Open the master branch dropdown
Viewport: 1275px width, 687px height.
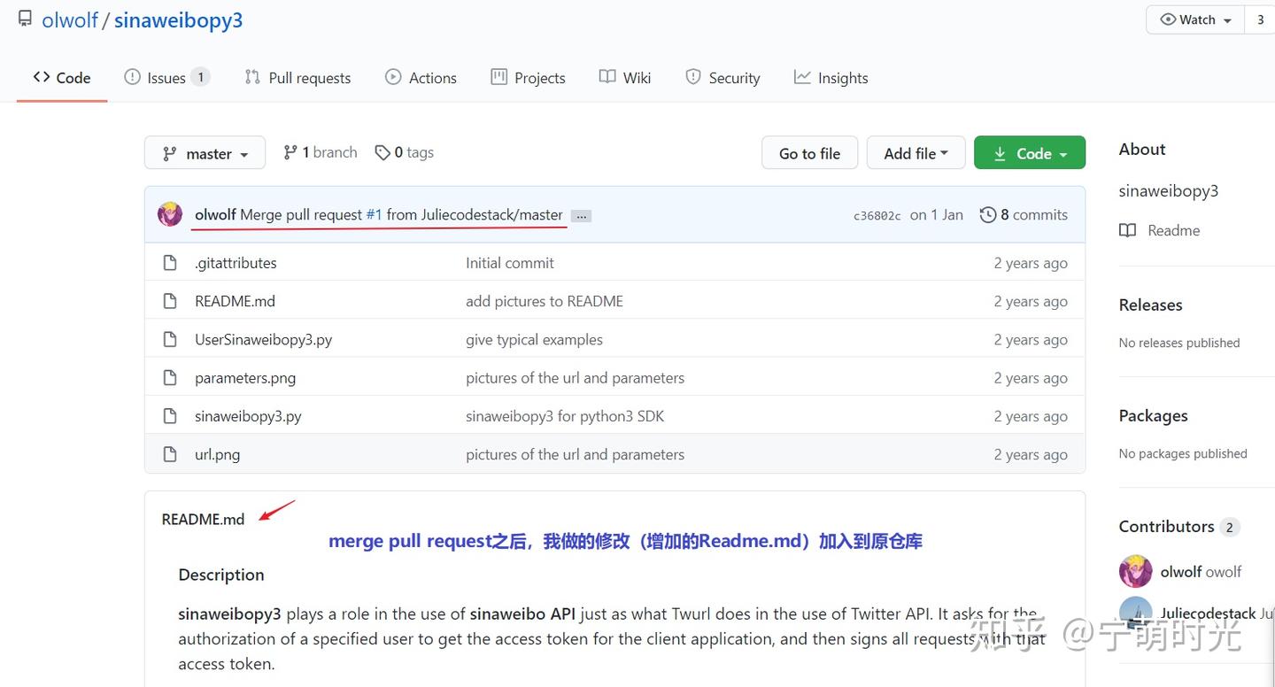205,151
